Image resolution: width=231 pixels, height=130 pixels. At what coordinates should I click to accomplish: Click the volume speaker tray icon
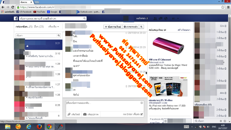(208, 127)
